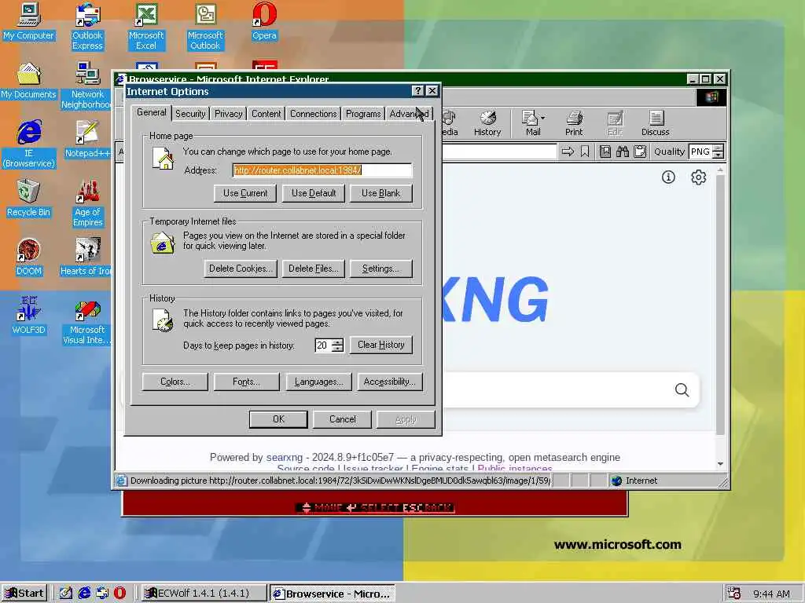
Task: Click Delete Files button
Action: point(313,269)
